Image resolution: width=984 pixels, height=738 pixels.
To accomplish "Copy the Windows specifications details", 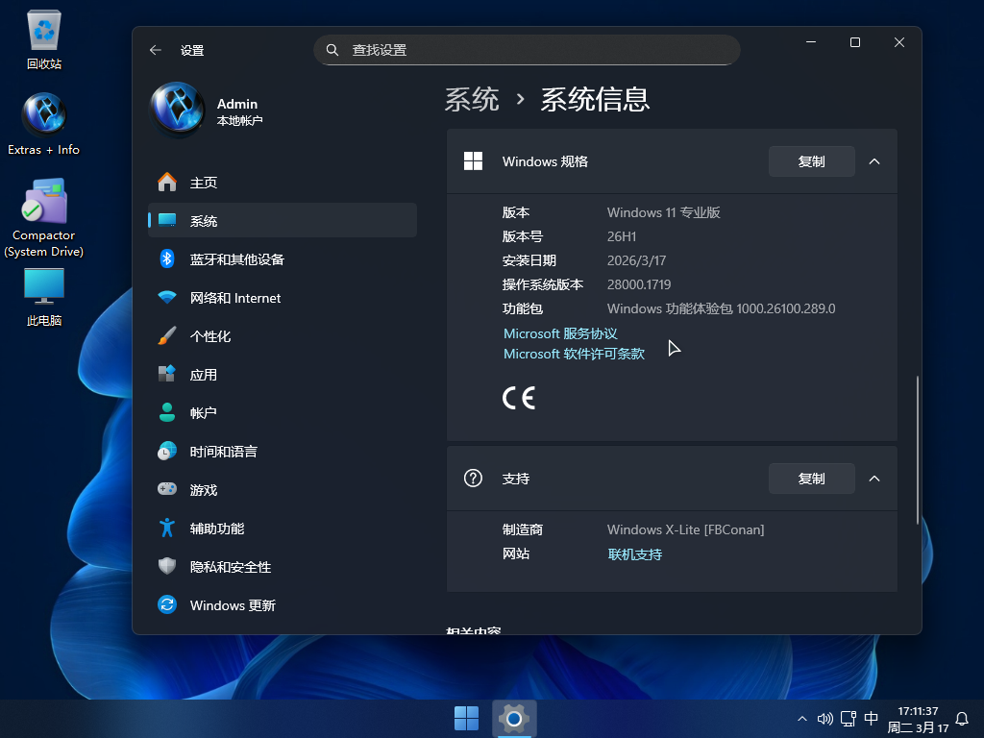I will pos(811,161).
